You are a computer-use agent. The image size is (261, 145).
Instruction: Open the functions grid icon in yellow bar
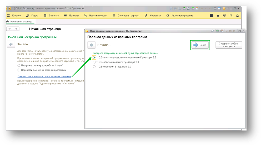click(211, 16)
